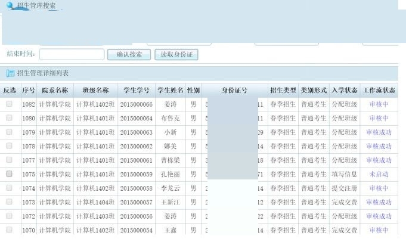Click student number 2015000064
The image size is (406, 242).
pyautogui.click(x=136, y=118)
